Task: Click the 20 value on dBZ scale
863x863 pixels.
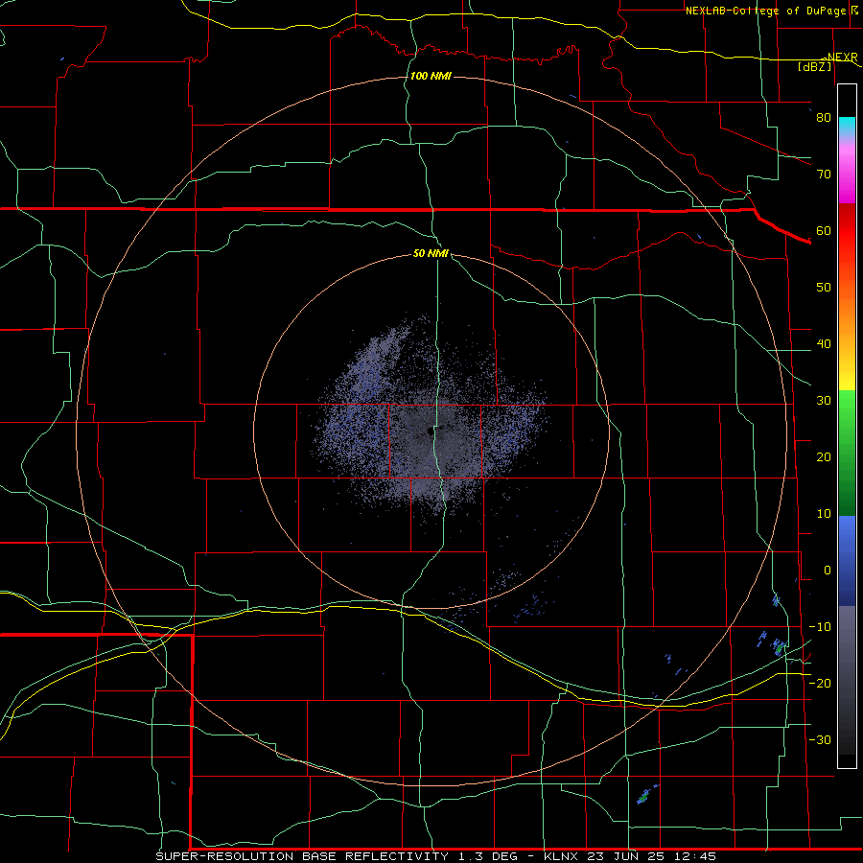Action: 824,457
